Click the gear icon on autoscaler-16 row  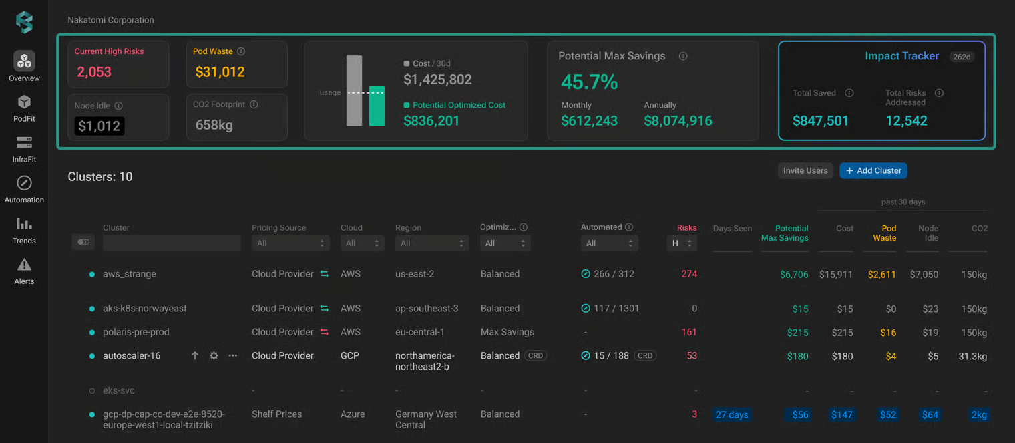pyautogui.click(x=214, y=356)
